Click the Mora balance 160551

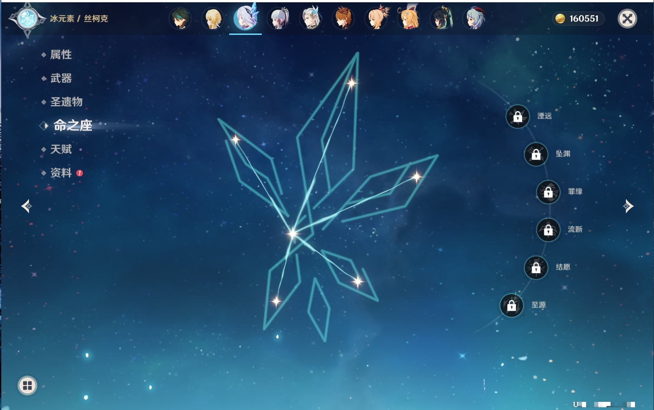[584, 19]
